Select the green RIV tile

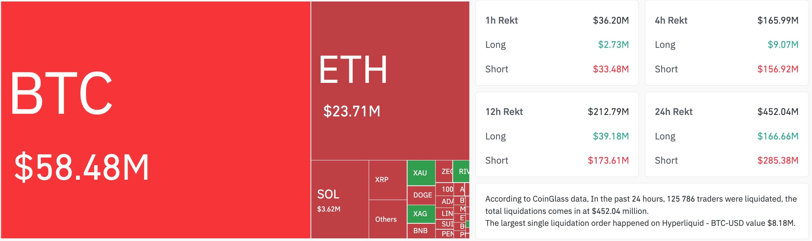(461, 172)
